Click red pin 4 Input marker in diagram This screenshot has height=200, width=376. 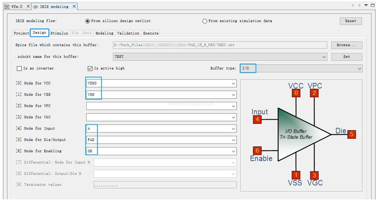[x=257, y=120]
